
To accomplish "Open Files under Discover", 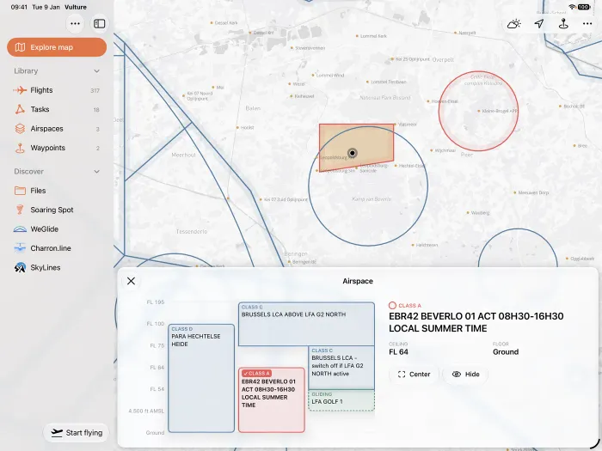I will click(x=57, y=191).
